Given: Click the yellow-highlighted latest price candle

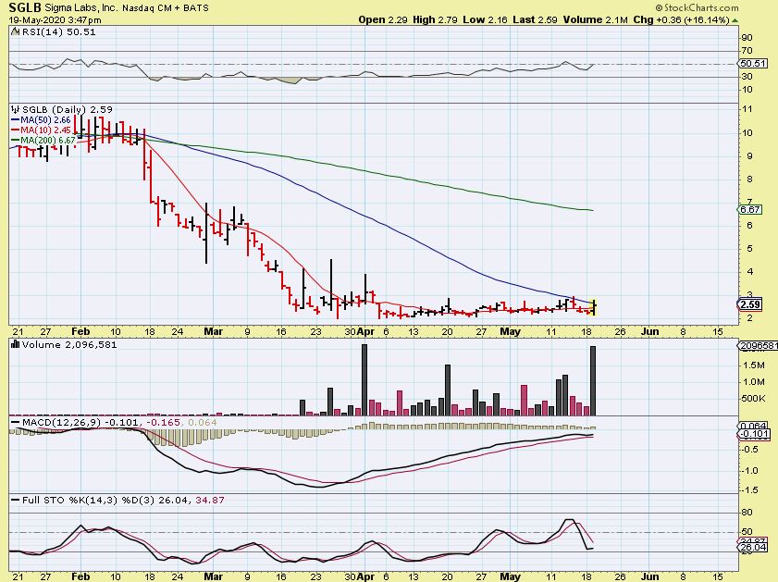Looking at the screenshot, I should (593, 306).
